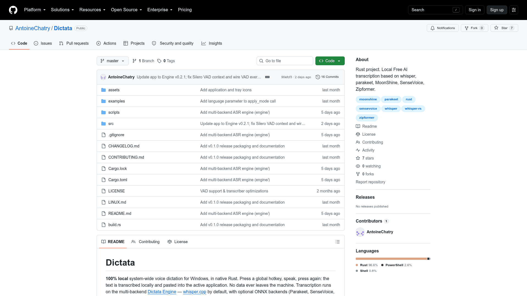
Task: Open the Report repository link
Action: click(370, 182)
